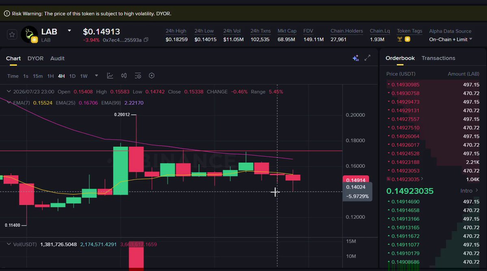Open the On-Chain + Limit data source dropdown
The width and height of the screenshot is (487, 271).
(x=451, y=39)
